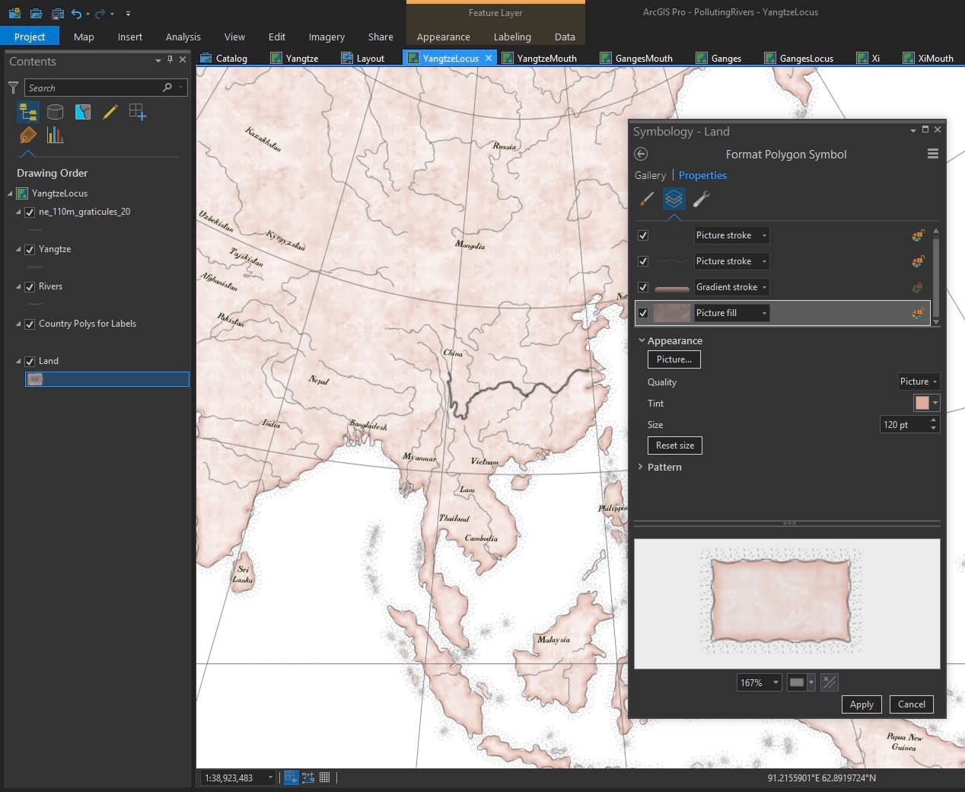Screen dimensions: 965x792
Task: Open the Analysis ribbon tab
Action: [183, 37]
